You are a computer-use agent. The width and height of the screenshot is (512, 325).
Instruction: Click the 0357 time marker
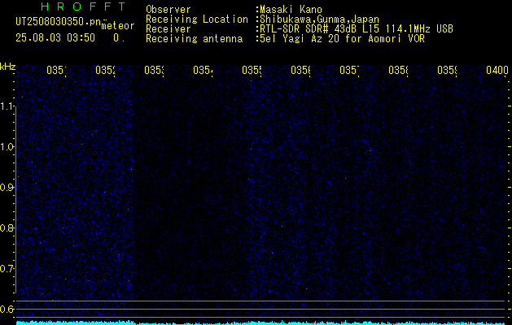click(349, 70)
